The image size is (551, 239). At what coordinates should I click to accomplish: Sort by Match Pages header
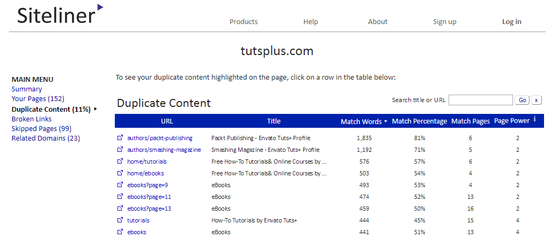pos(471,121)
